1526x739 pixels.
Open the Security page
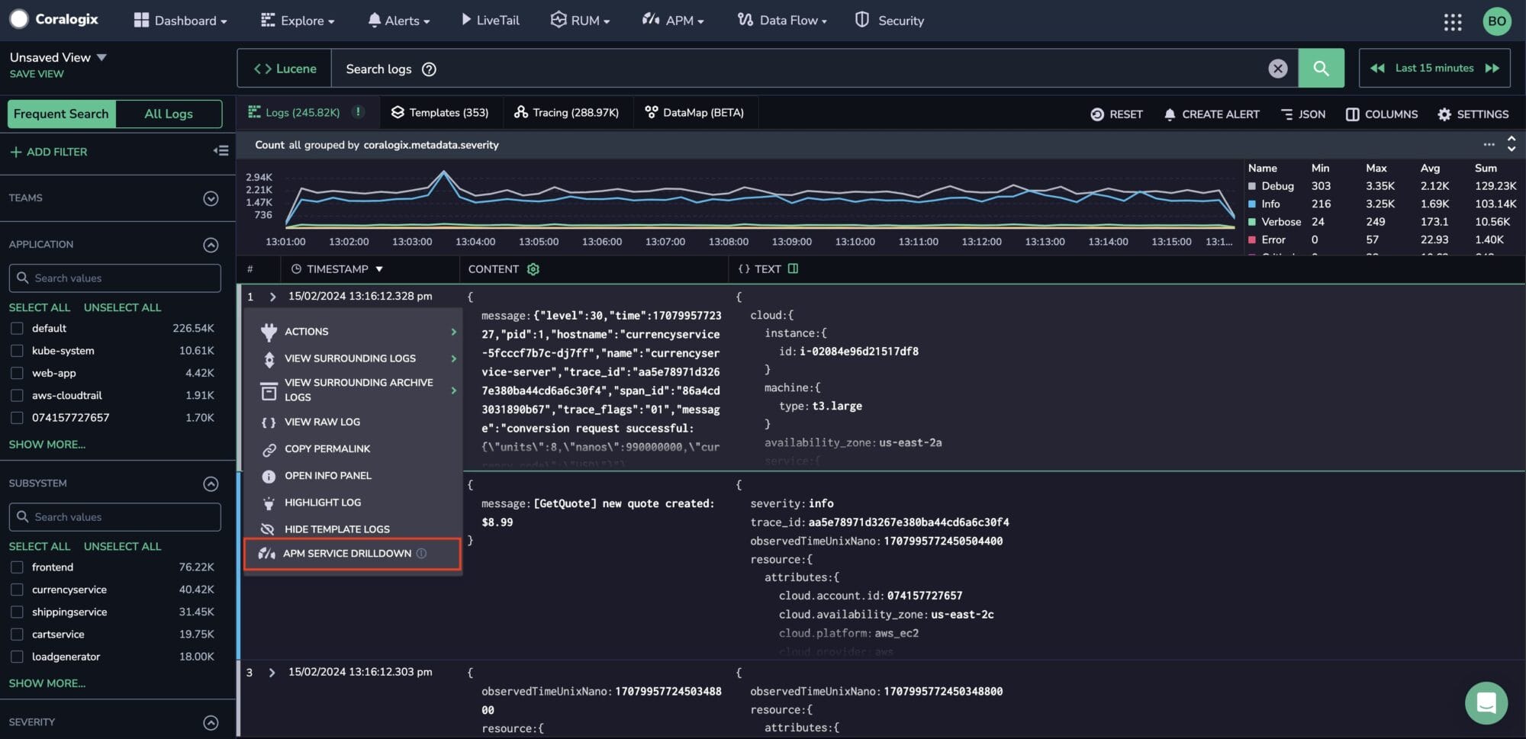889,21
